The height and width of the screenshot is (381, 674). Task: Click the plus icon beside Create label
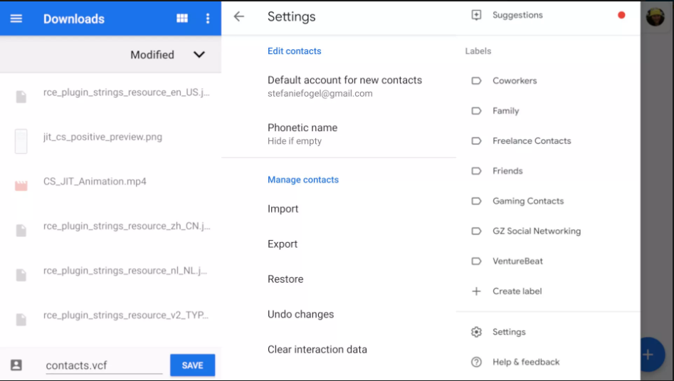click(x=476, y=291)
